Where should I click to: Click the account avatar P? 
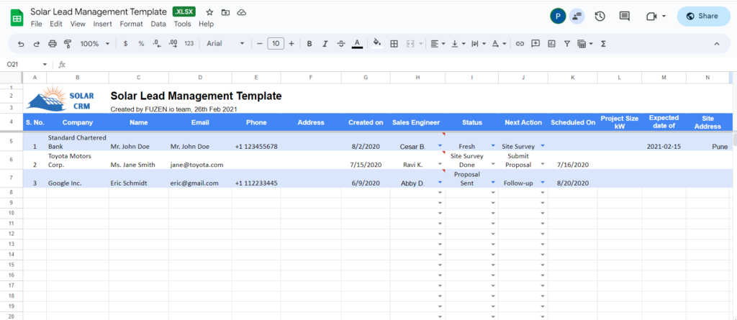click(558, 17)
